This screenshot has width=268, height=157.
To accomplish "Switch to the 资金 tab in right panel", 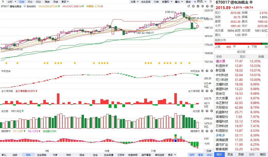I will coord(230,154).
